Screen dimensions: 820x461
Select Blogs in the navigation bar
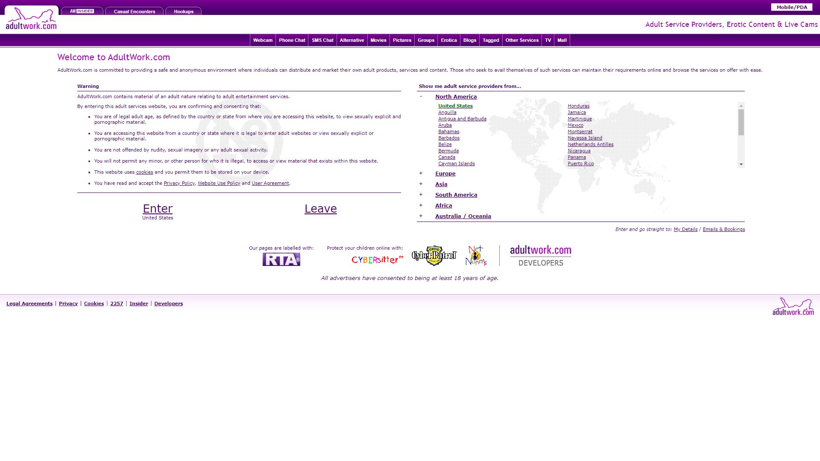pyautogui.click(x=470, y=40)
